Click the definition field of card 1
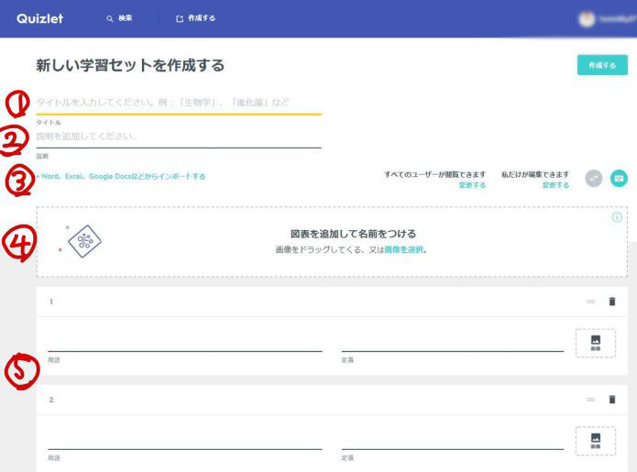Screen dimensions: 637x472 point(452,343)
